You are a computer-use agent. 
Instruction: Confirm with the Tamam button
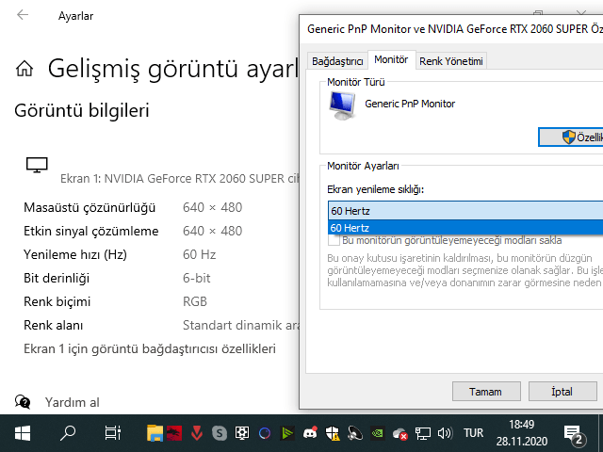click(x=486, y=392)
